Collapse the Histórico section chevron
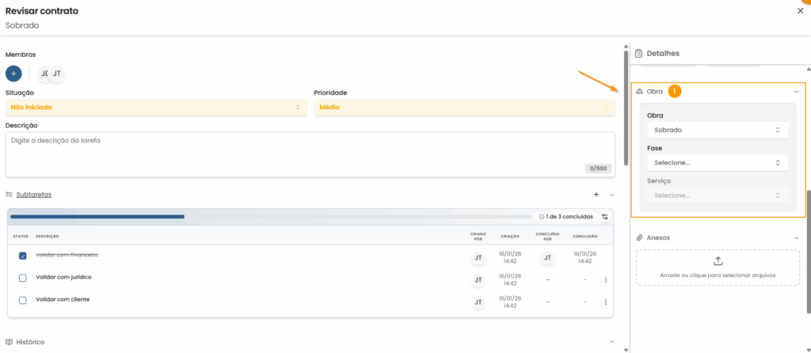Viewport: 811px width, 353px height. tap(611, 342)
